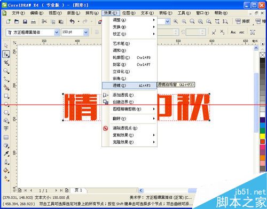The width and height of the screenshot is (267, 209).
Task: Select the Zoom tool in toolbox
Action: pyautogui.click(x=6, y=71)
